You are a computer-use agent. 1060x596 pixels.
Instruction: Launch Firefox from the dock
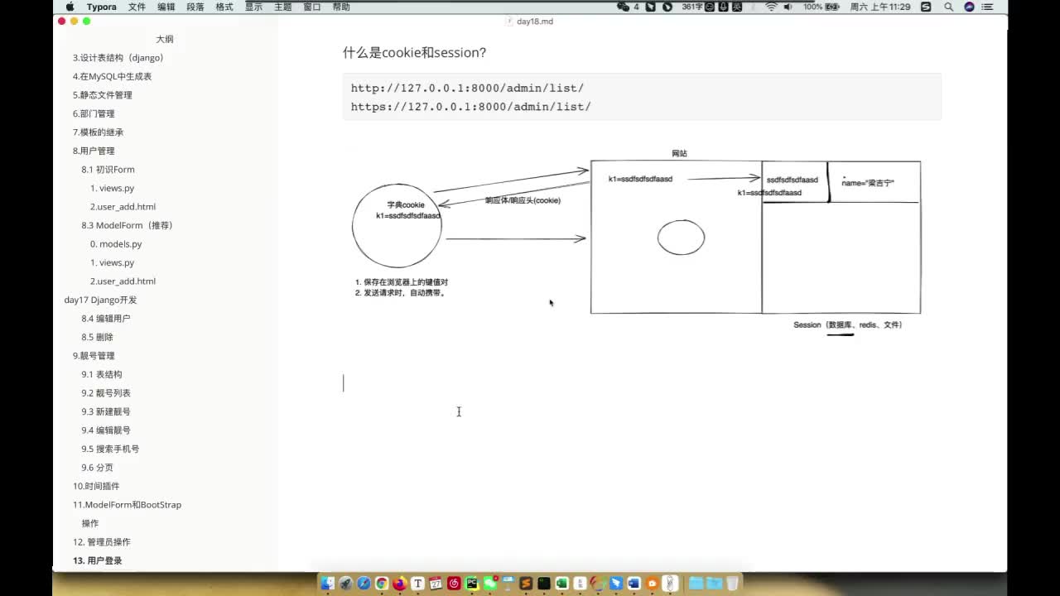point(400,584)
